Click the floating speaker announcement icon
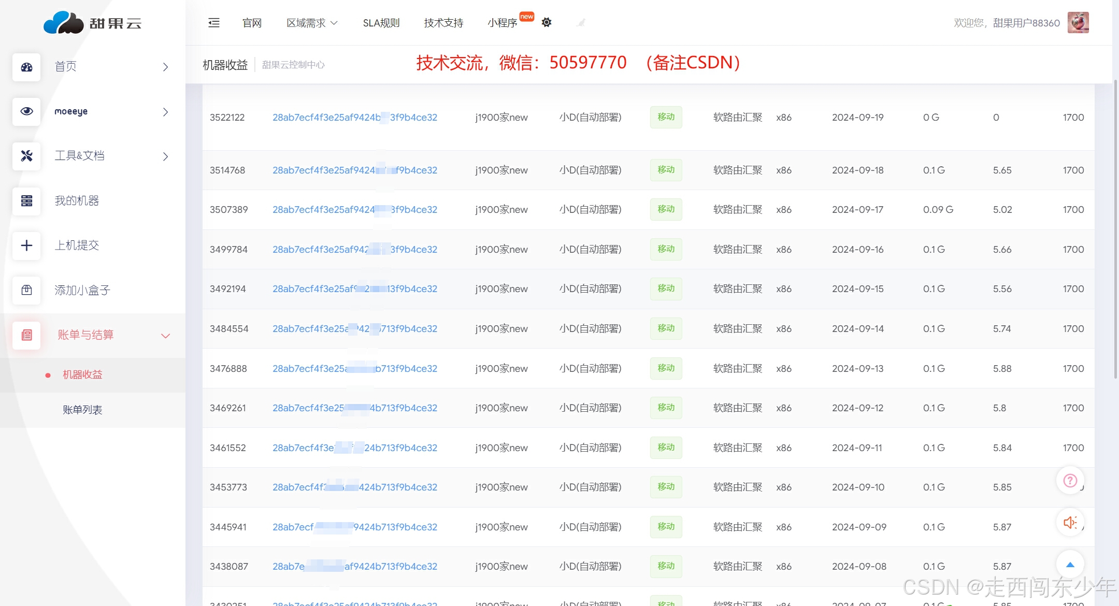Image resolution: width=1119 pixels, height=606 pixels. [1070, 522]
